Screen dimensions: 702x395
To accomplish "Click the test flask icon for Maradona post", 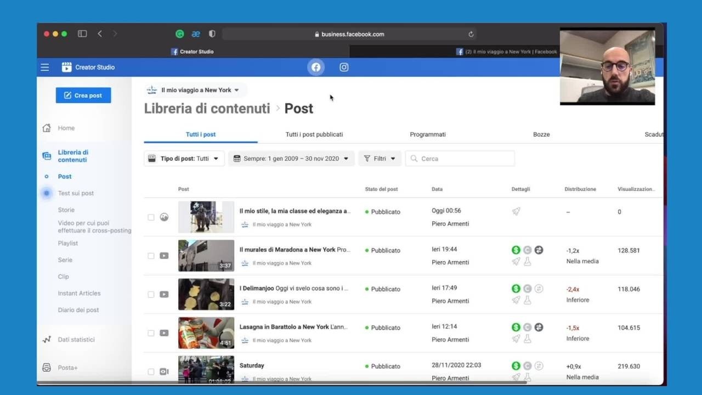I will [527, 262].
